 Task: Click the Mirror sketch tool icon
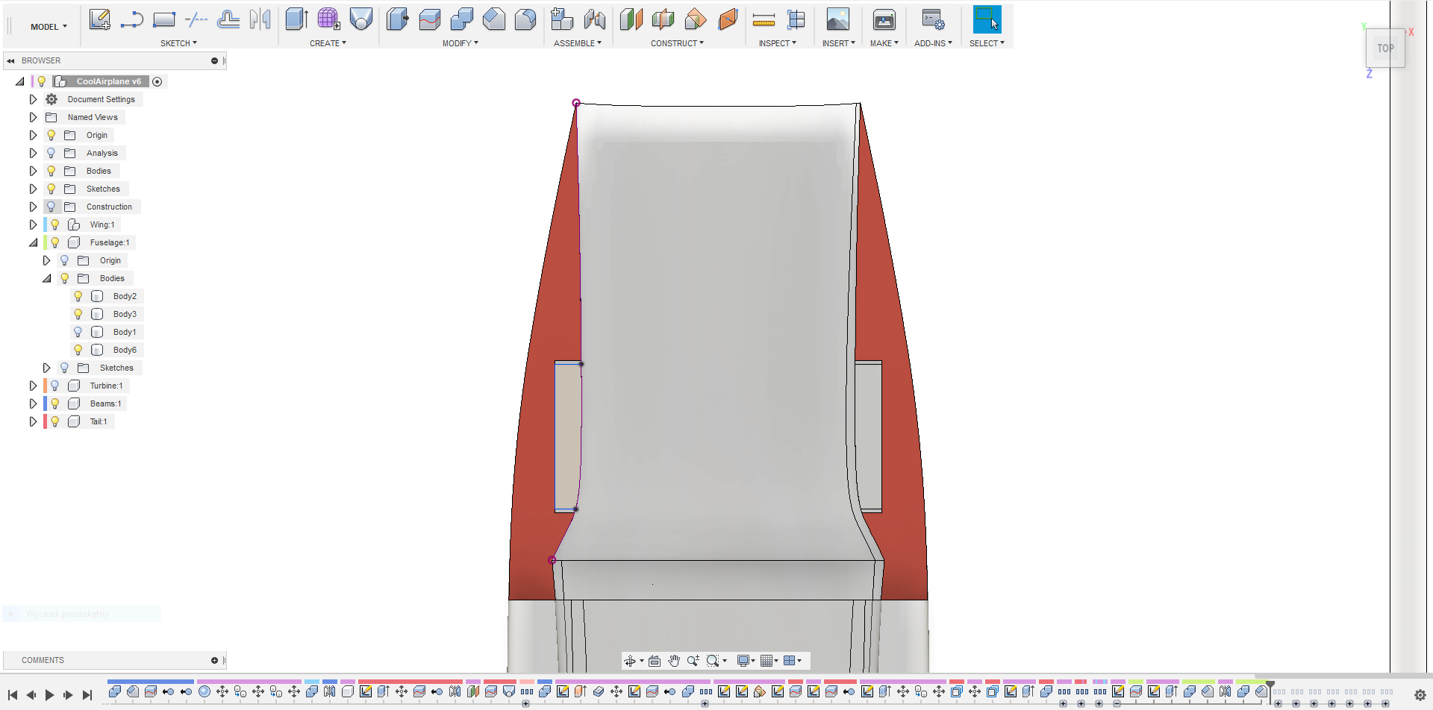[260, 19]
